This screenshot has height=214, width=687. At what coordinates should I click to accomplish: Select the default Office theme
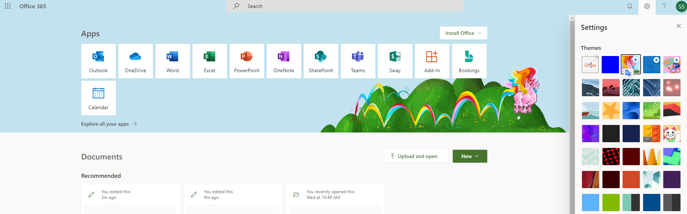coord(591,65)
